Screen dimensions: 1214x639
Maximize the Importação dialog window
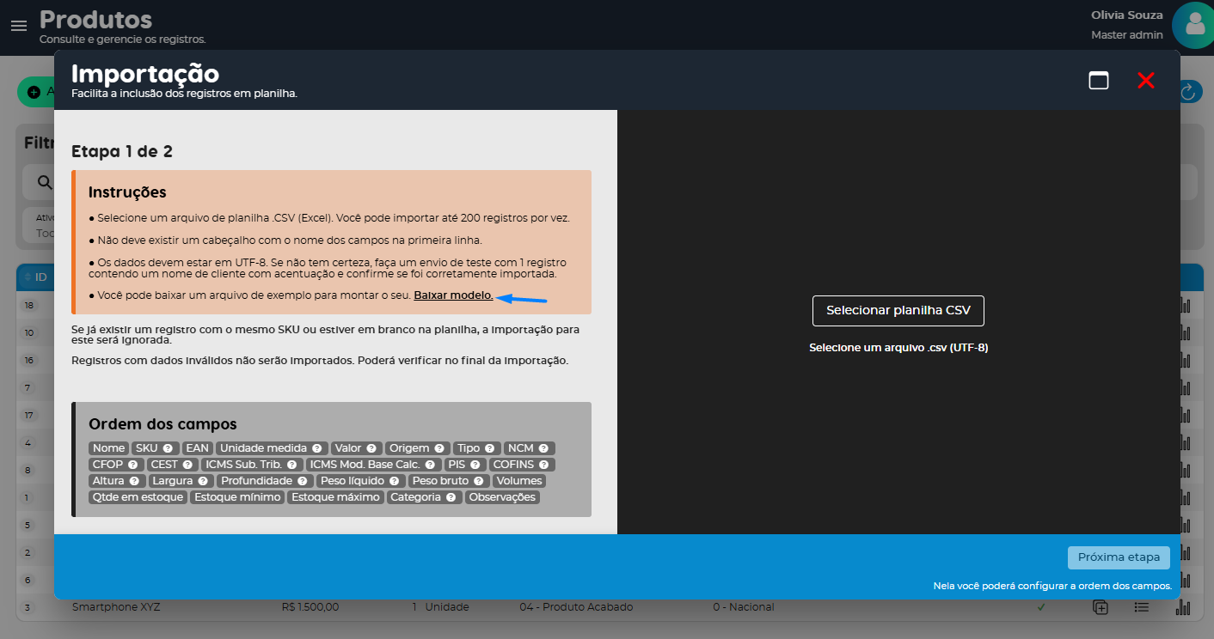point(1098,80)
